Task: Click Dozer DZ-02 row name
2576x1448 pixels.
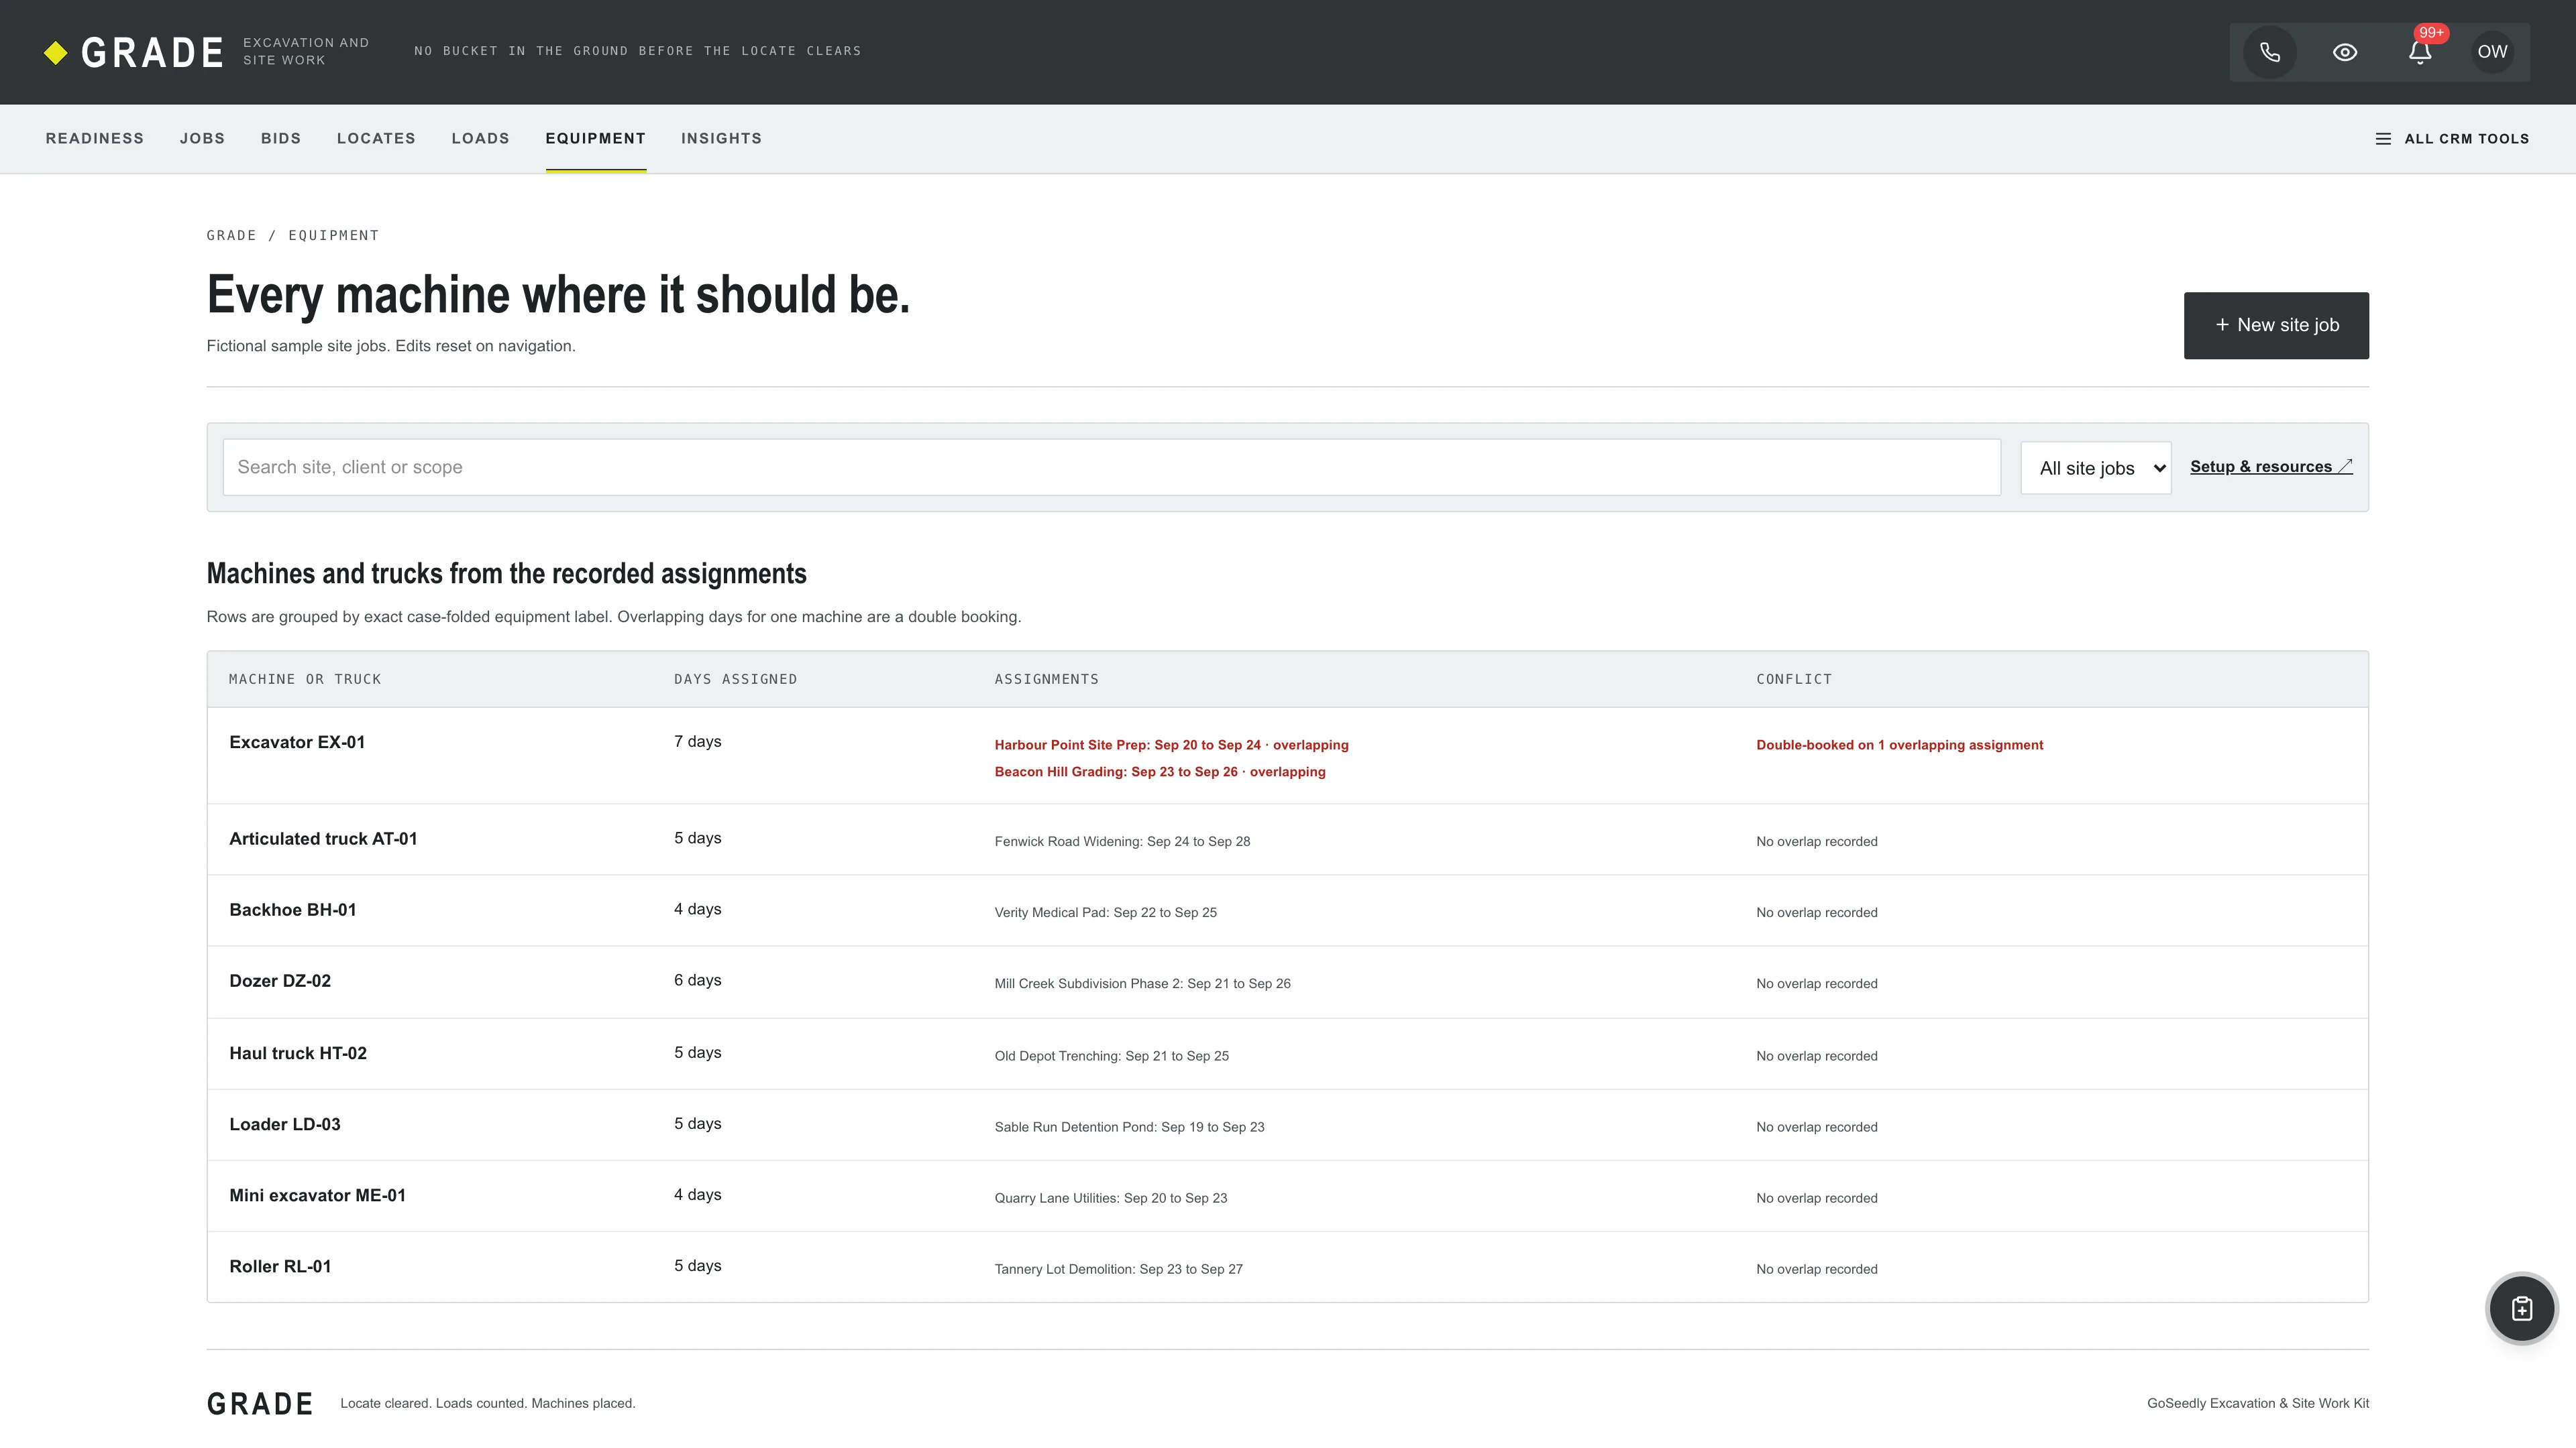Action: pos(280,981)
